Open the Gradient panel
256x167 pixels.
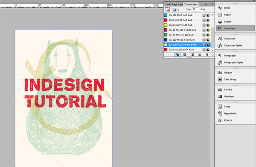235,96
